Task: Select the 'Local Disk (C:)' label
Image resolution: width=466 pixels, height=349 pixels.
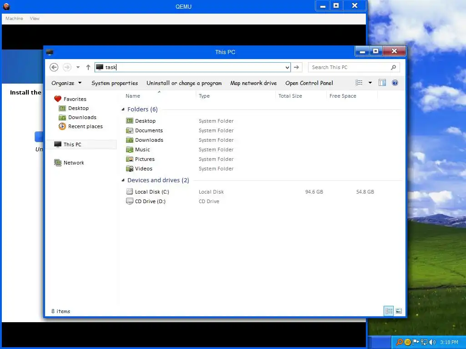Action: click(152, 192)
